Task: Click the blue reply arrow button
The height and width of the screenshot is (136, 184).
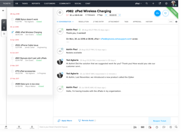Action: (157, 13)
